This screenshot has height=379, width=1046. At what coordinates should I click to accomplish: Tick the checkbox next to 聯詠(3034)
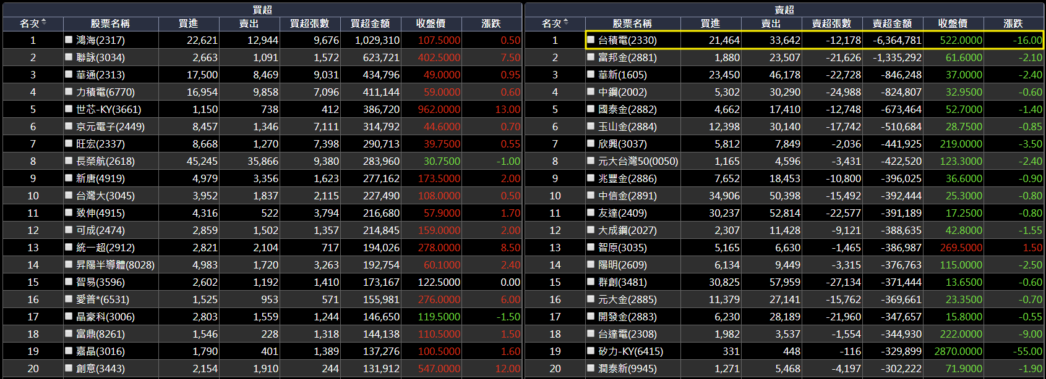click(69, 57)
